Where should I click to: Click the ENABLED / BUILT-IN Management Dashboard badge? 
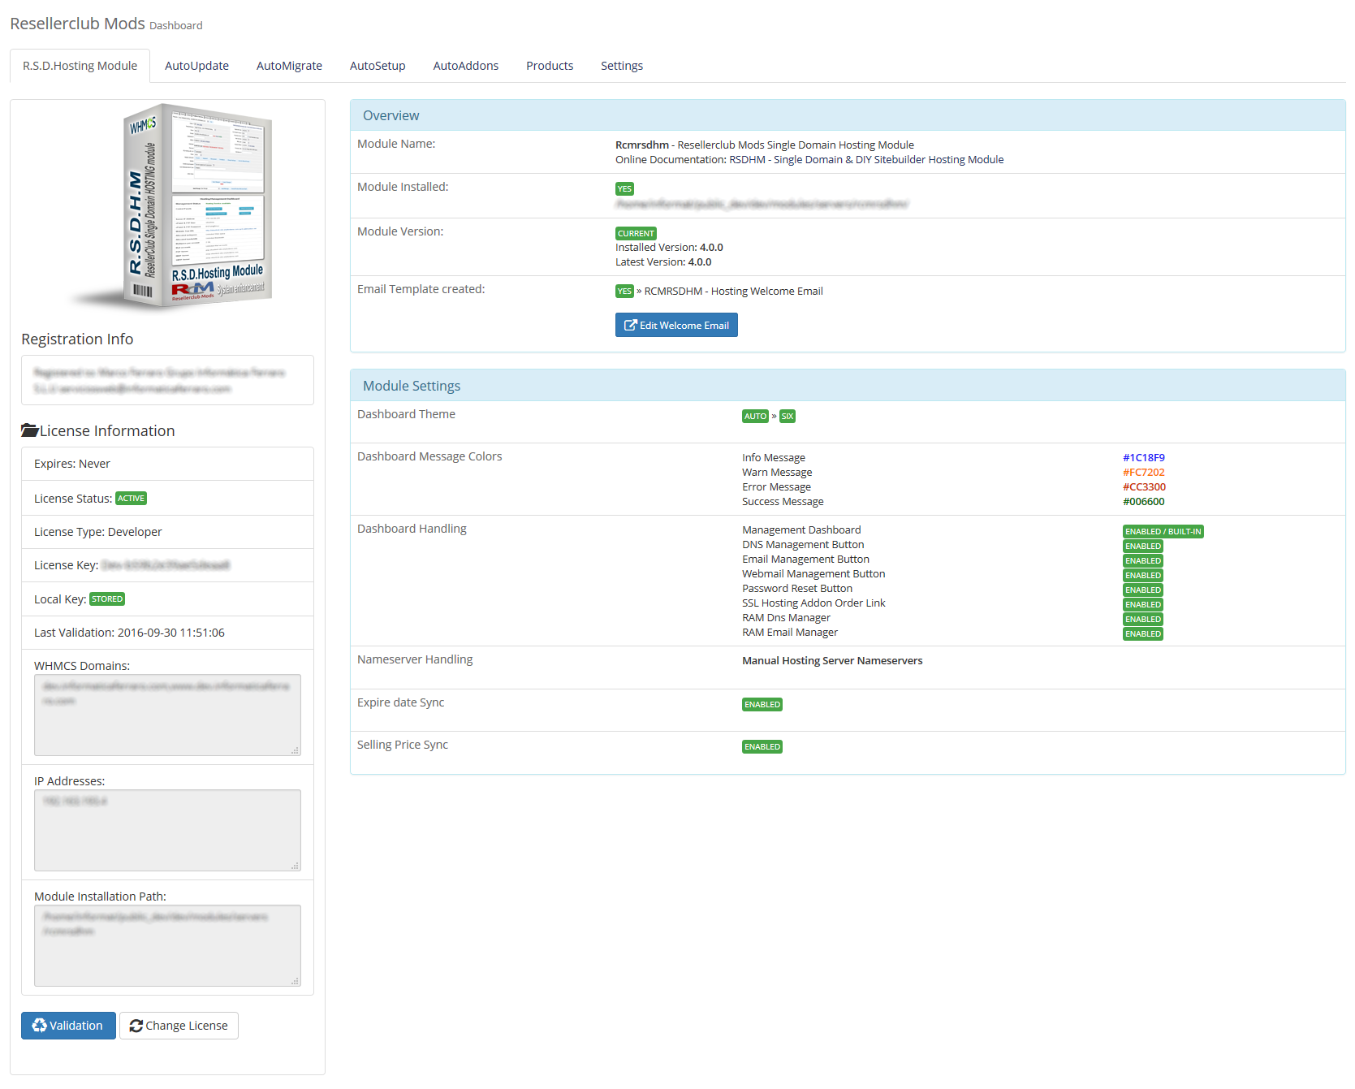pos(1163,531)
